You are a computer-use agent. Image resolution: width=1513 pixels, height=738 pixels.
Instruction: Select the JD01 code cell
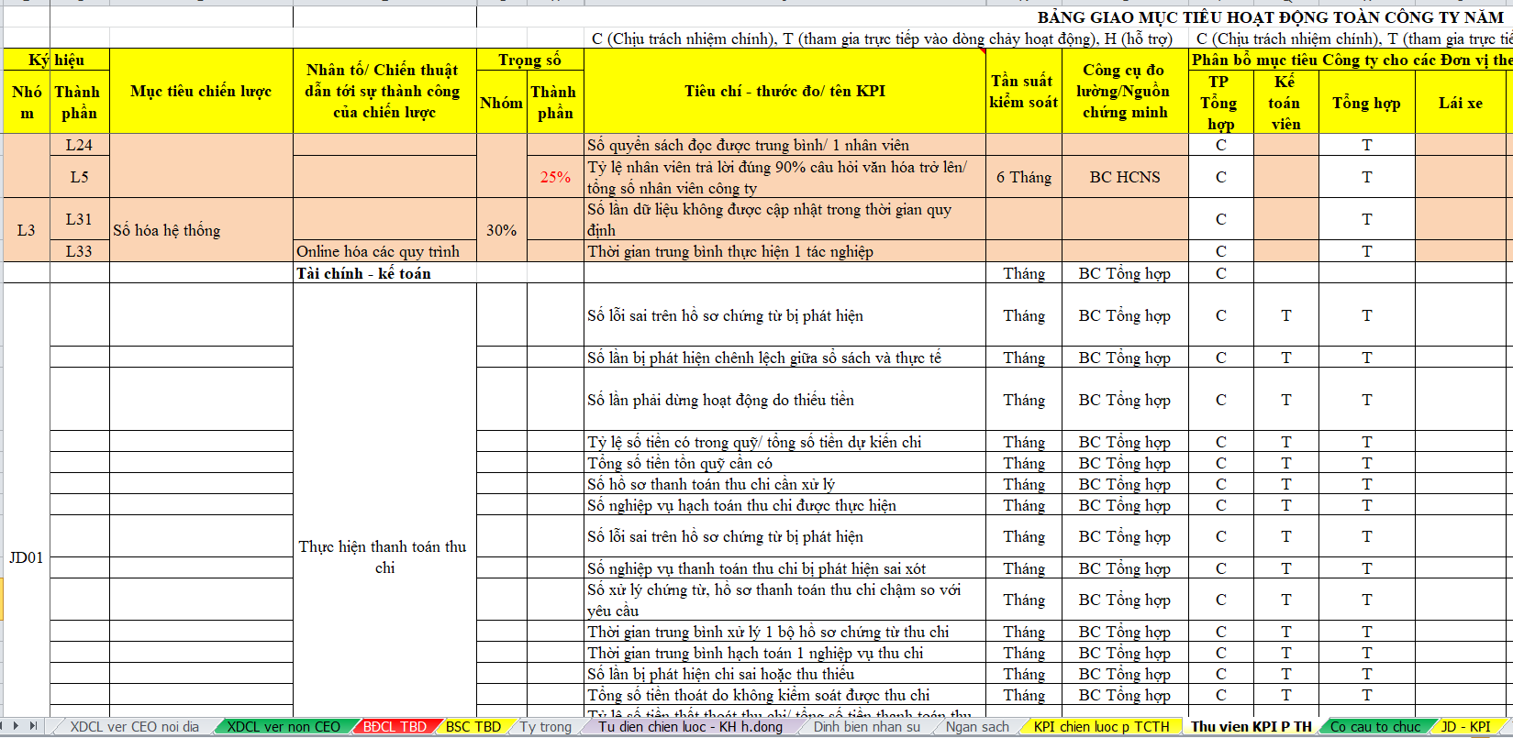point(26,557)
